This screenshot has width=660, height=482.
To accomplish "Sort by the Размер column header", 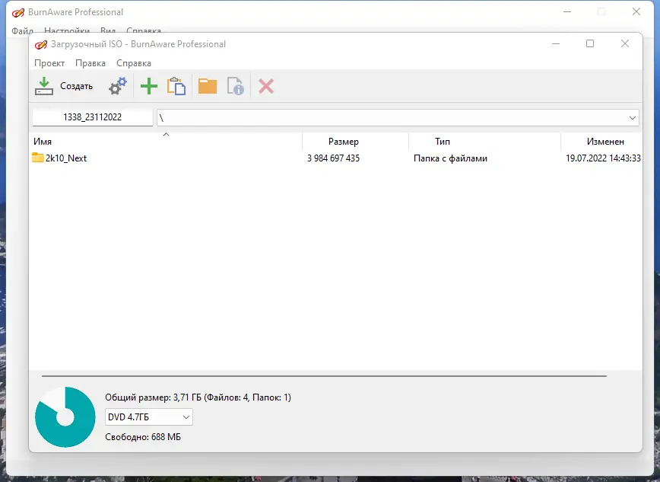I will tap(355, 142).
